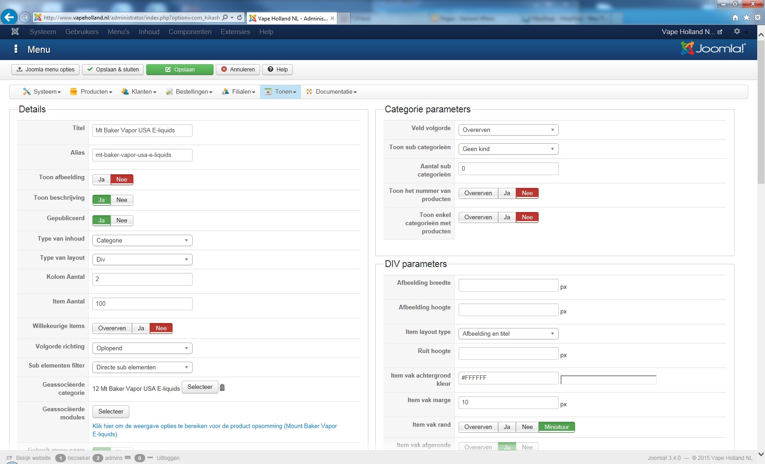Open the Inhoud menu
The width and height of the screenshot is (765, 464).
pos(149,32)
